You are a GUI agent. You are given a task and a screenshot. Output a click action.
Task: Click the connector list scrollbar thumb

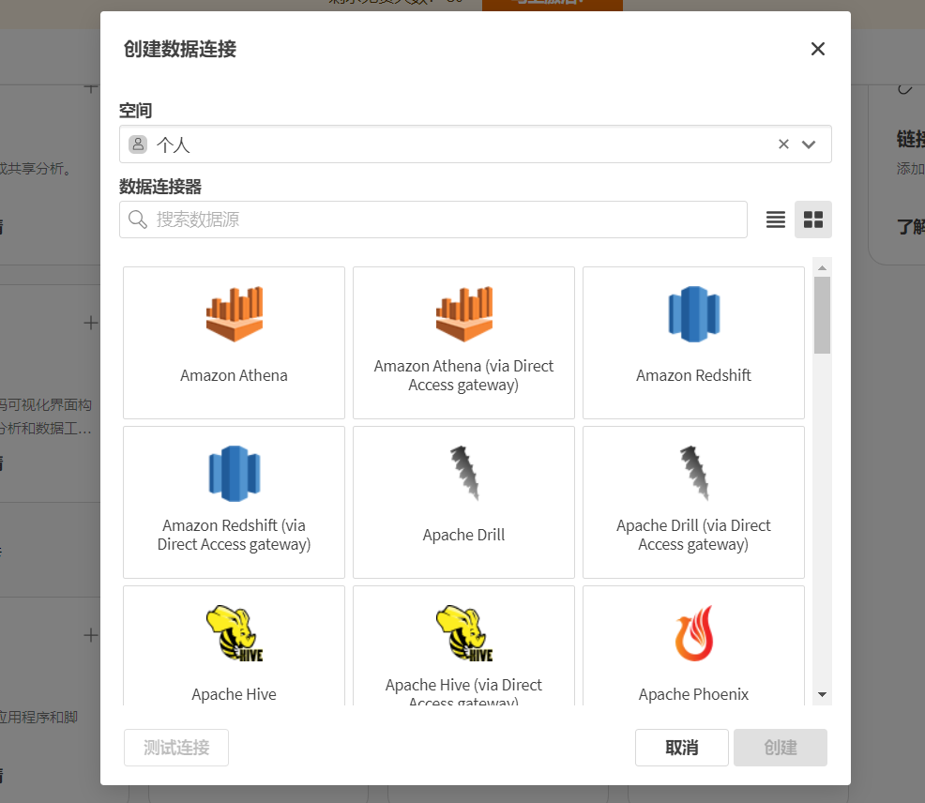(x=822, y=315)
